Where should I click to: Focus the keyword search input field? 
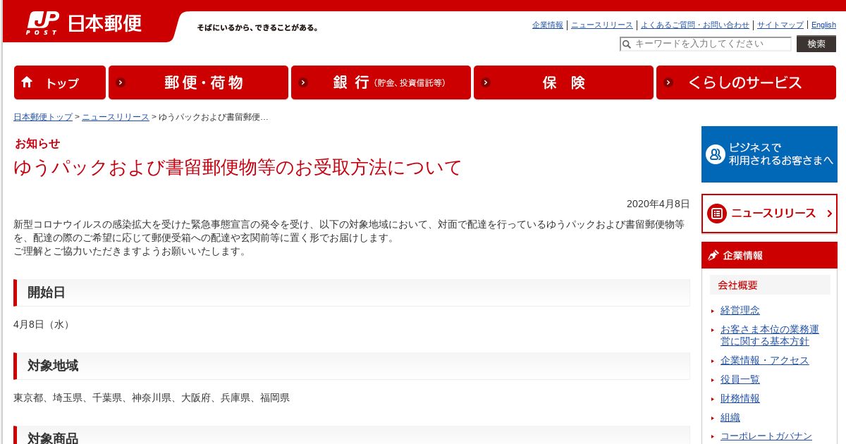pyautogui.click(x=705, y=44)
